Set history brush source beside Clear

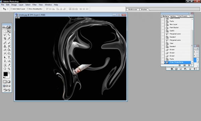pos(163,43)
